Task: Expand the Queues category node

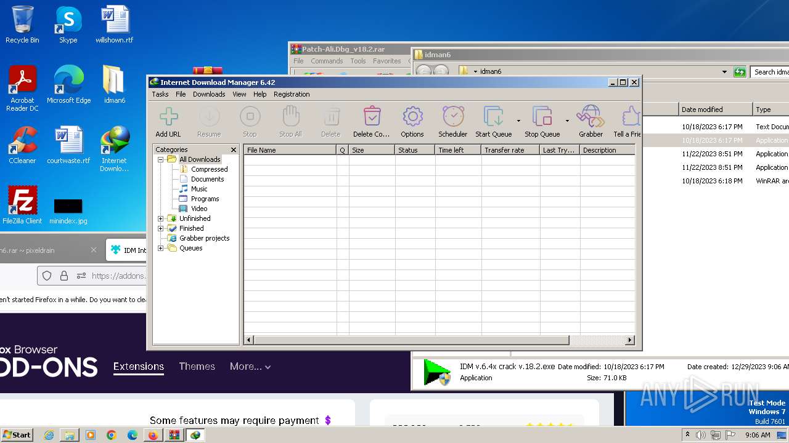Action: pos(161,248)
